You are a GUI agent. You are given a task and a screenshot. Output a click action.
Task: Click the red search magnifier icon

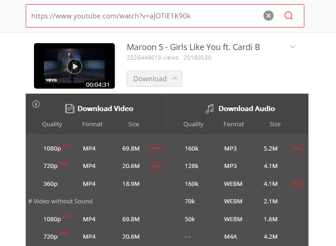(x=289, y=16)
